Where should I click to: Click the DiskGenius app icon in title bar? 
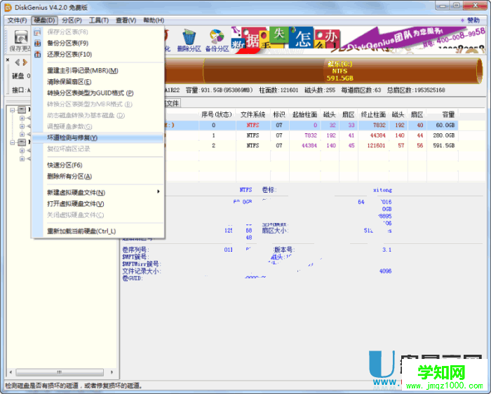(8, 7)
